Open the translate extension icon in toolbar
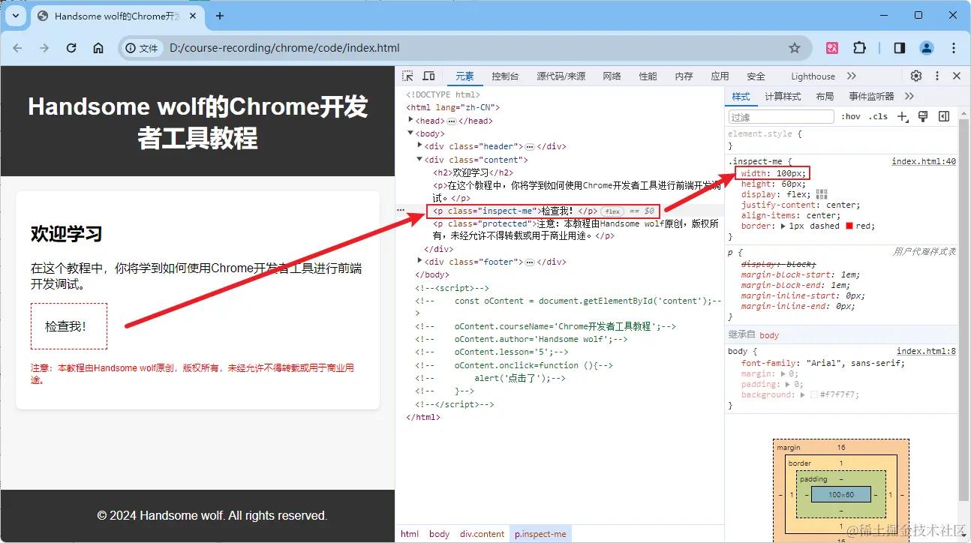971x543 pixels. pos(832,48)
